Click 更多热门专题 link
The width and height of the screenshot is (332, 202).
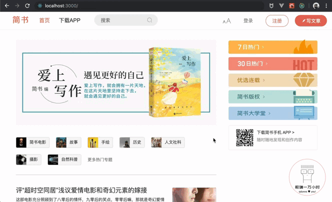click(100, 159)
